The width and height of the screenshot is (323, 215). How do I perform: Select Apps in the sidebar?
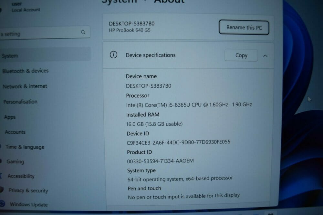10,117
